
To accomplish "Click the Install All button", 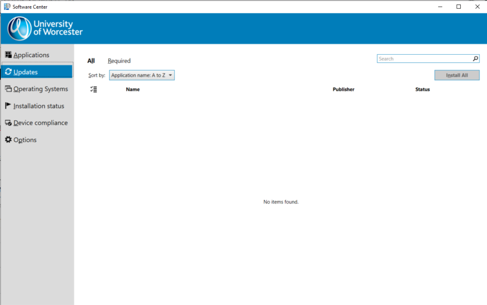I will point(457,75).
